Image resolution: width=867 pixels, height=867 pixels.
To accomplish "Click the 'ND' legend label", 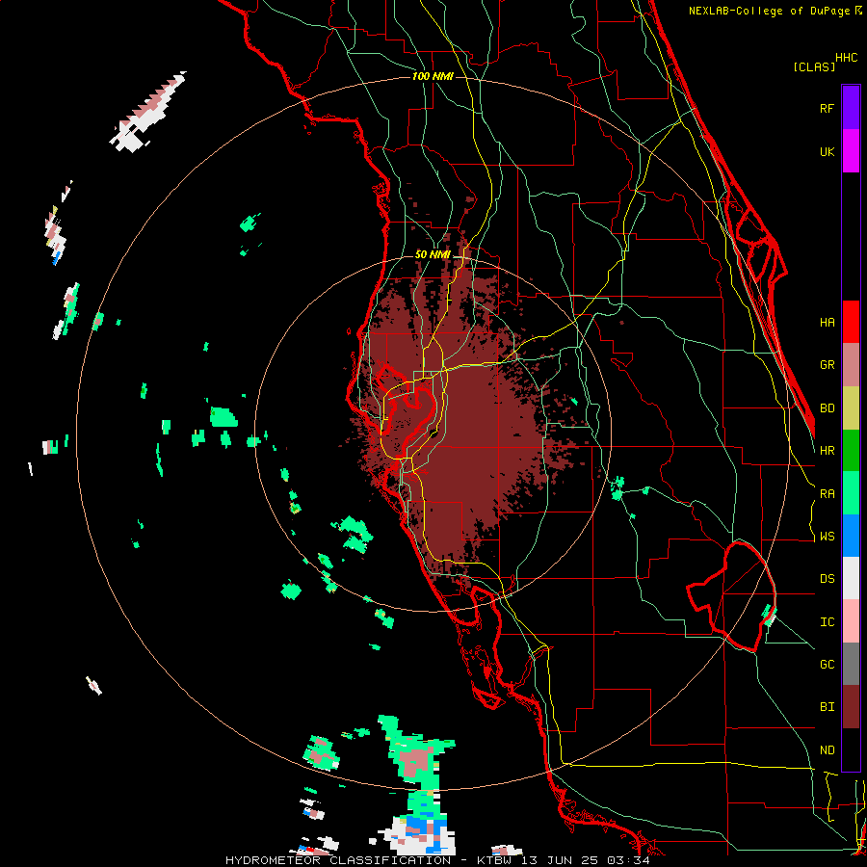I will pos(827,750).
